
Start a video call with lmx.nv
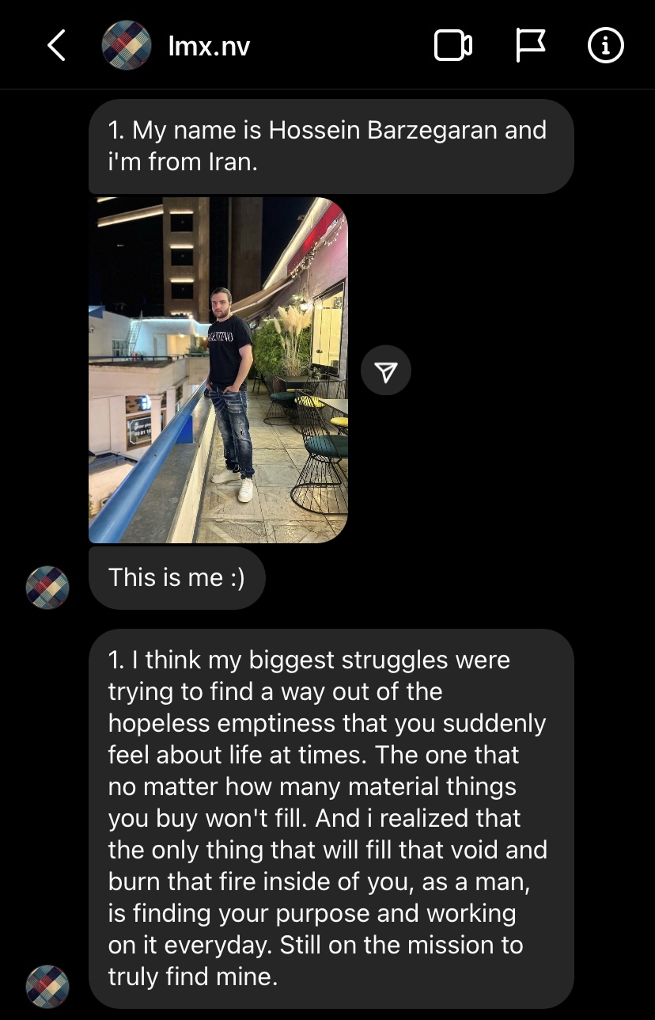click(453, 46)
